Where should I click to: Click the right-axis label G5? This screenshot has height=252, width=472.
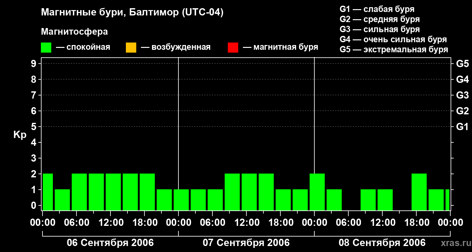click(462, 64)
